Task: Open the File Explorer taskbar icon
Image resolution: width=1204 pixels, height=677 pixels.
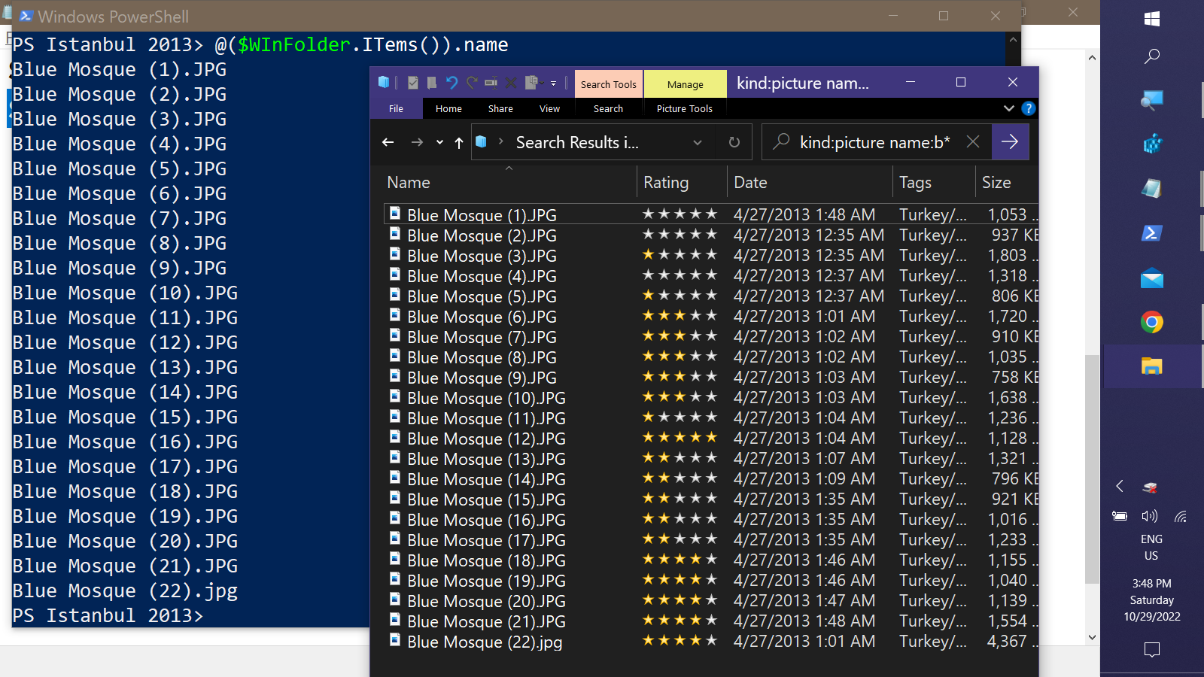Action: tap(1151, 366)
